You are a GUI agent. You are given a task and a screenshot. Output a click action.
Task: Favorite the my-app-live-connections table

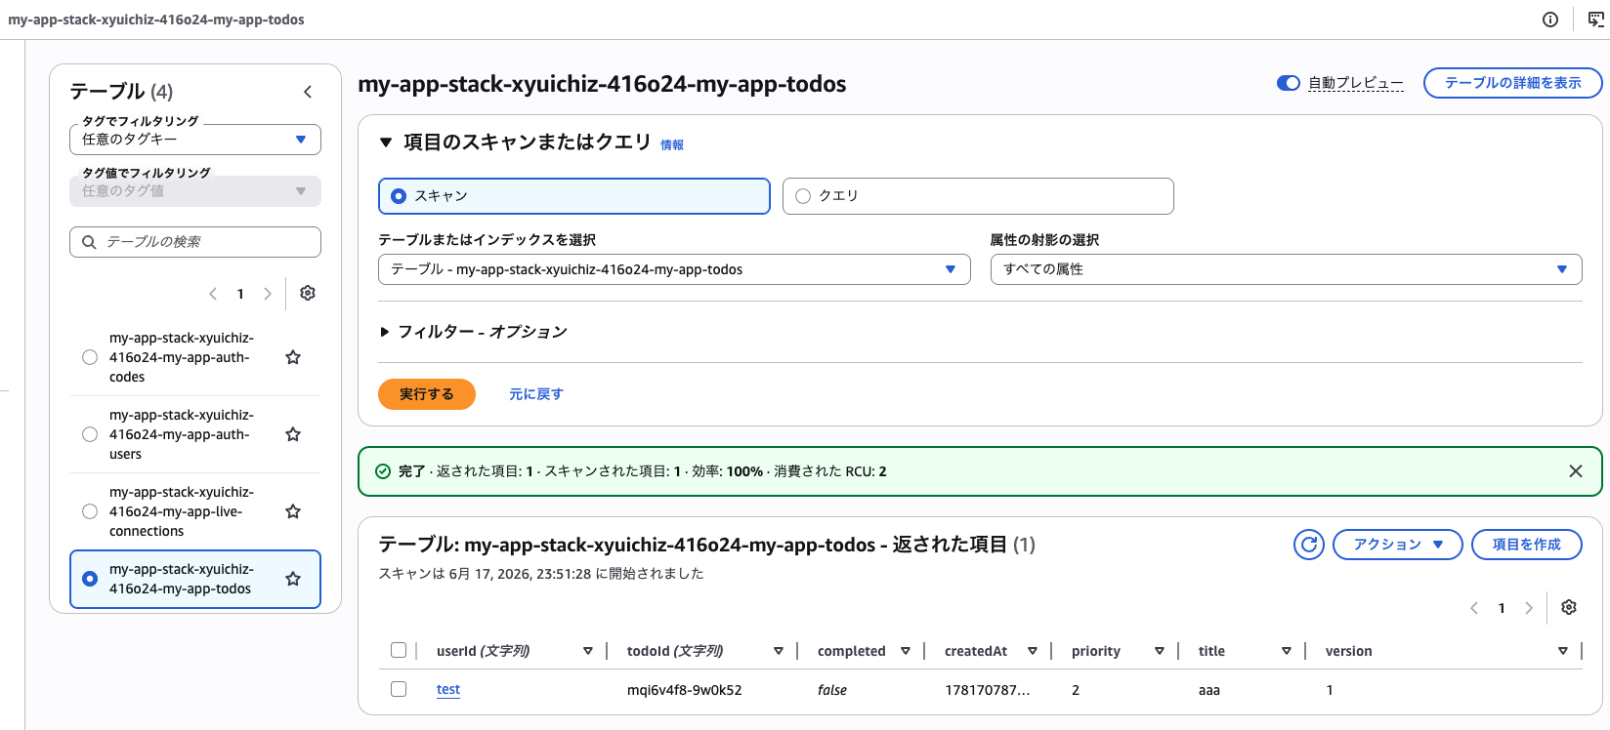tap(293, 511)
